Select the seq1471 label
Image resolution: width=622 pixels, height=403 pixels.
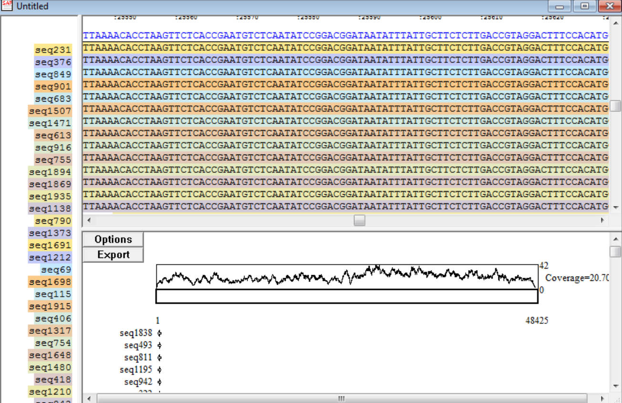pyautogui.click(x=50, y=124)
